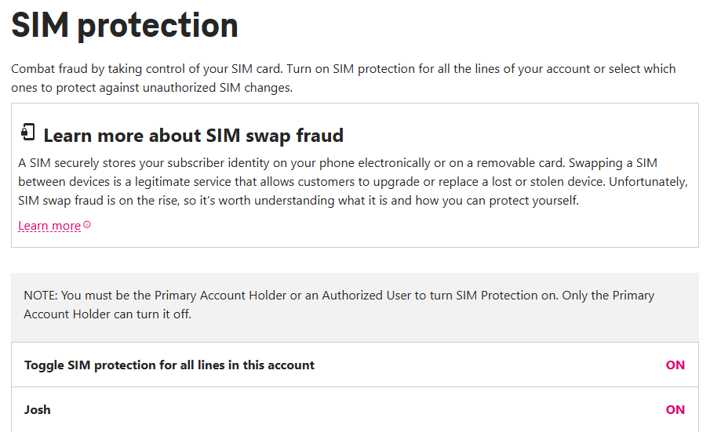Image resolution: width=710 pixels, height=432 pixels.
Task: Click the phone SIM swap icon
Action: [28, 133]
